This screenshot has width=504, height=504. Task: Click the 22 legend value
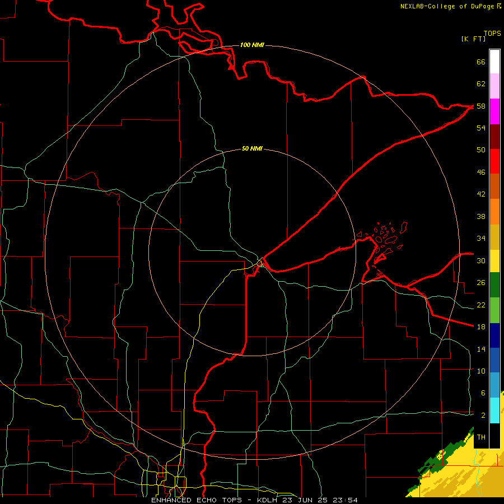pos(481,305)
